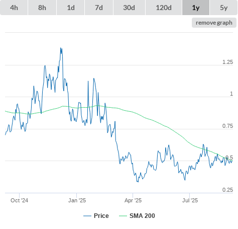Show the 5y price history
This screenshot has width=238, height=229.
coord(223,8)
